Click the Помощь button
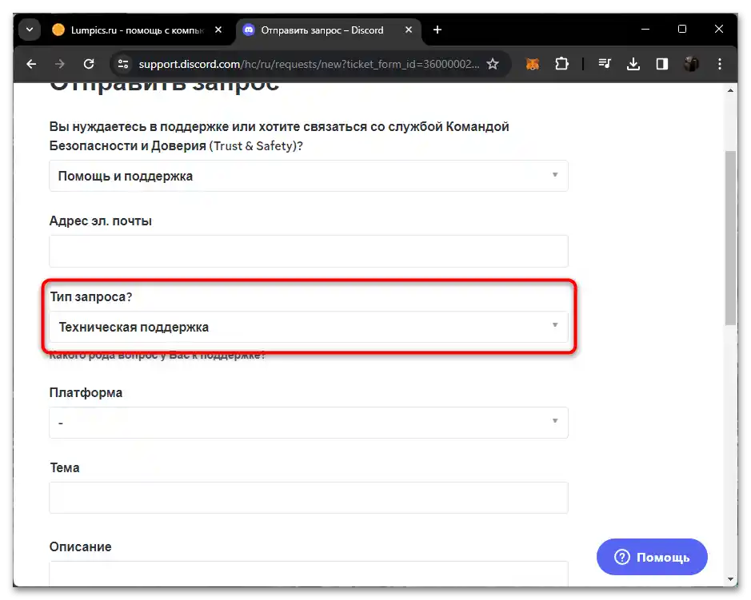Screen dimensions: 751x600 tap(652, 557)
